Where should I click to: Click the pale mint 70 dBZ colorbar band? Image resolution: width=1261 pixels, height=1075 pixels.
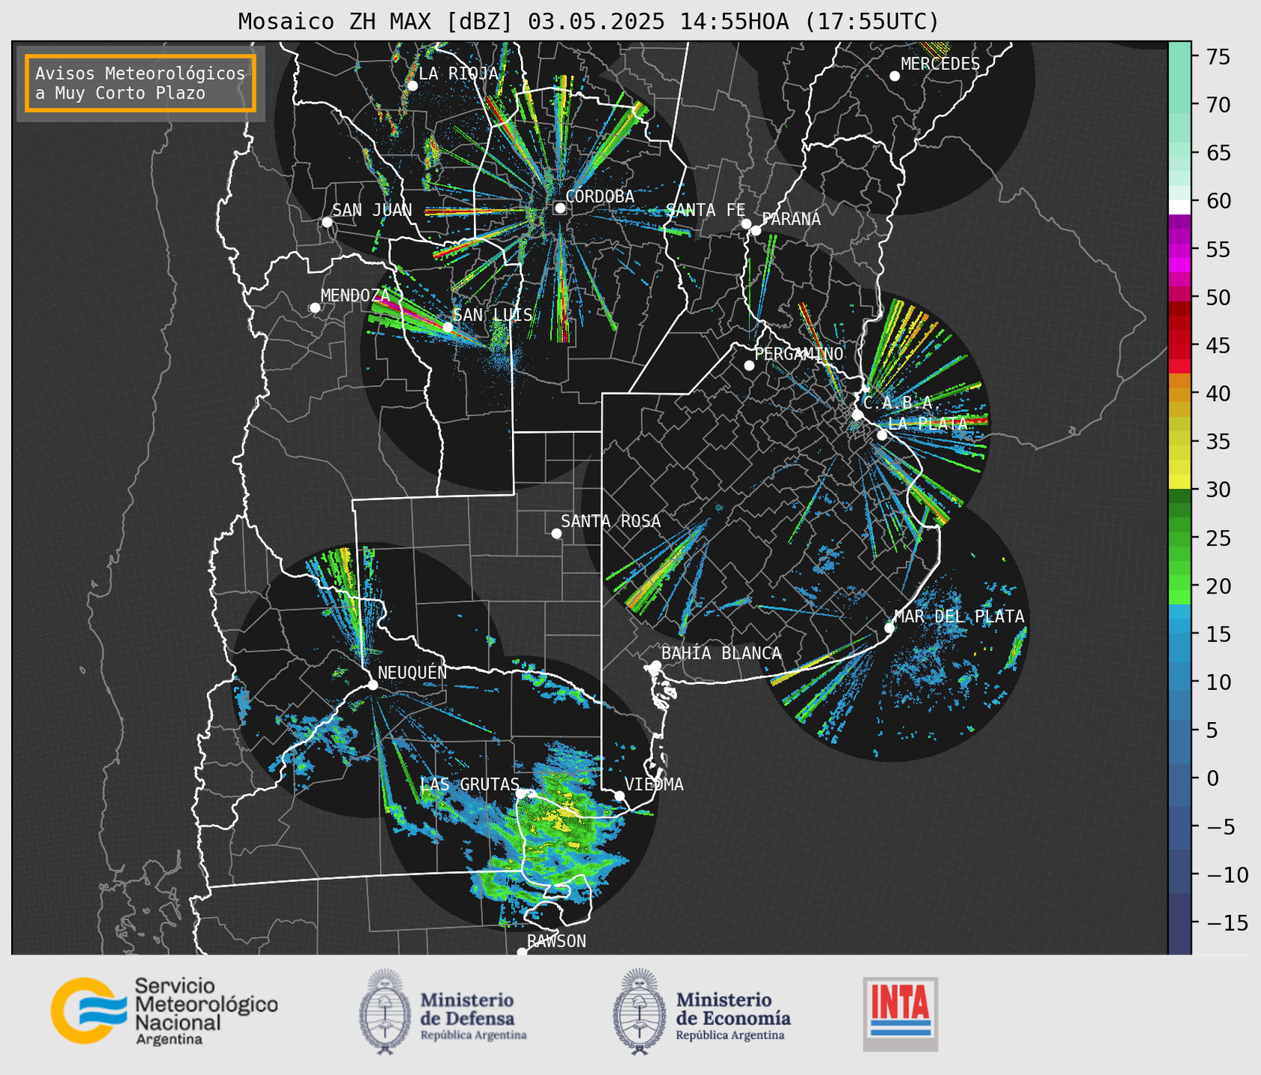[x=1179, y=105]
